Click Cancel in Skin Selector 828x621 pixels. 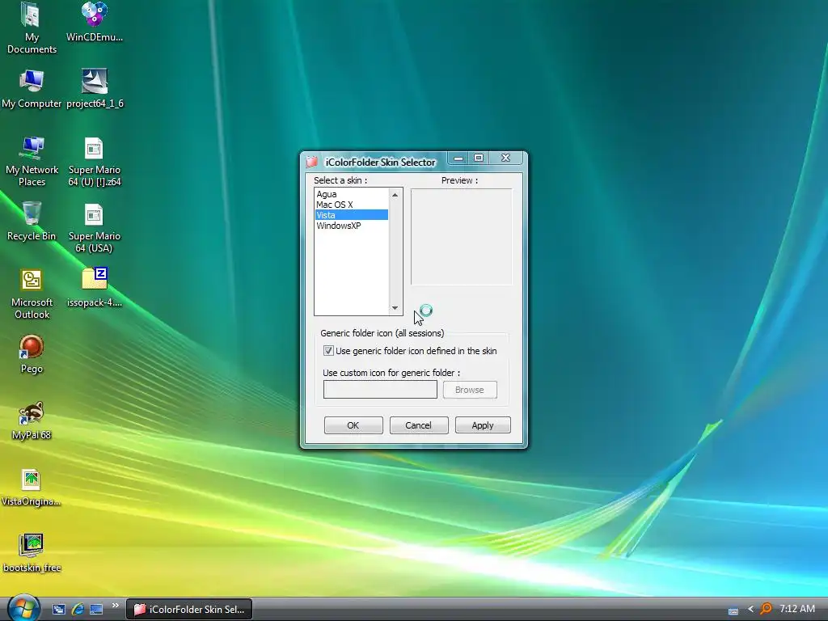(418, 425)
